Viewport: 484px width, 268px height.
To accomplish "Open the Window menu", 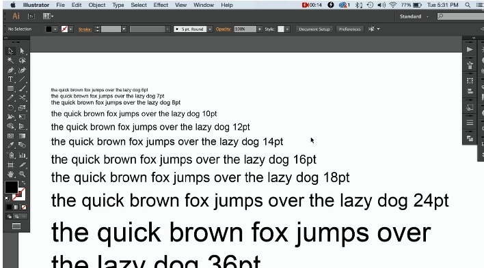I will 204,5.
